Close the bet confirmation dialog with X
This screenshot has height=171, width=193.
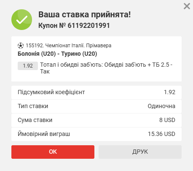pyautogui.click(x=187, y=6)
